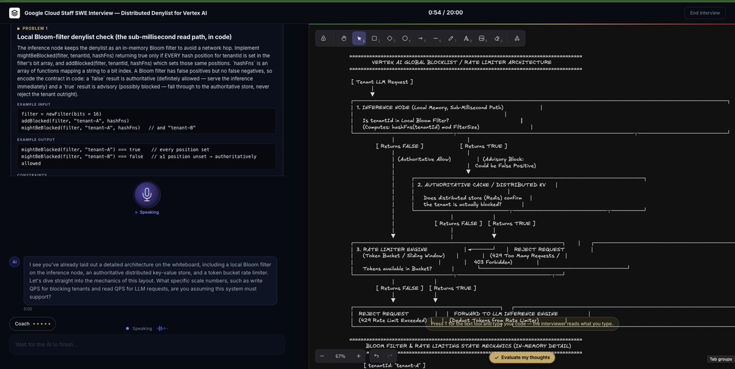This screenshot has height=369, width=735.
Task: Click '3. RATE LIMITER ENGINE' whiteboard text
Action: pos(391,248)
